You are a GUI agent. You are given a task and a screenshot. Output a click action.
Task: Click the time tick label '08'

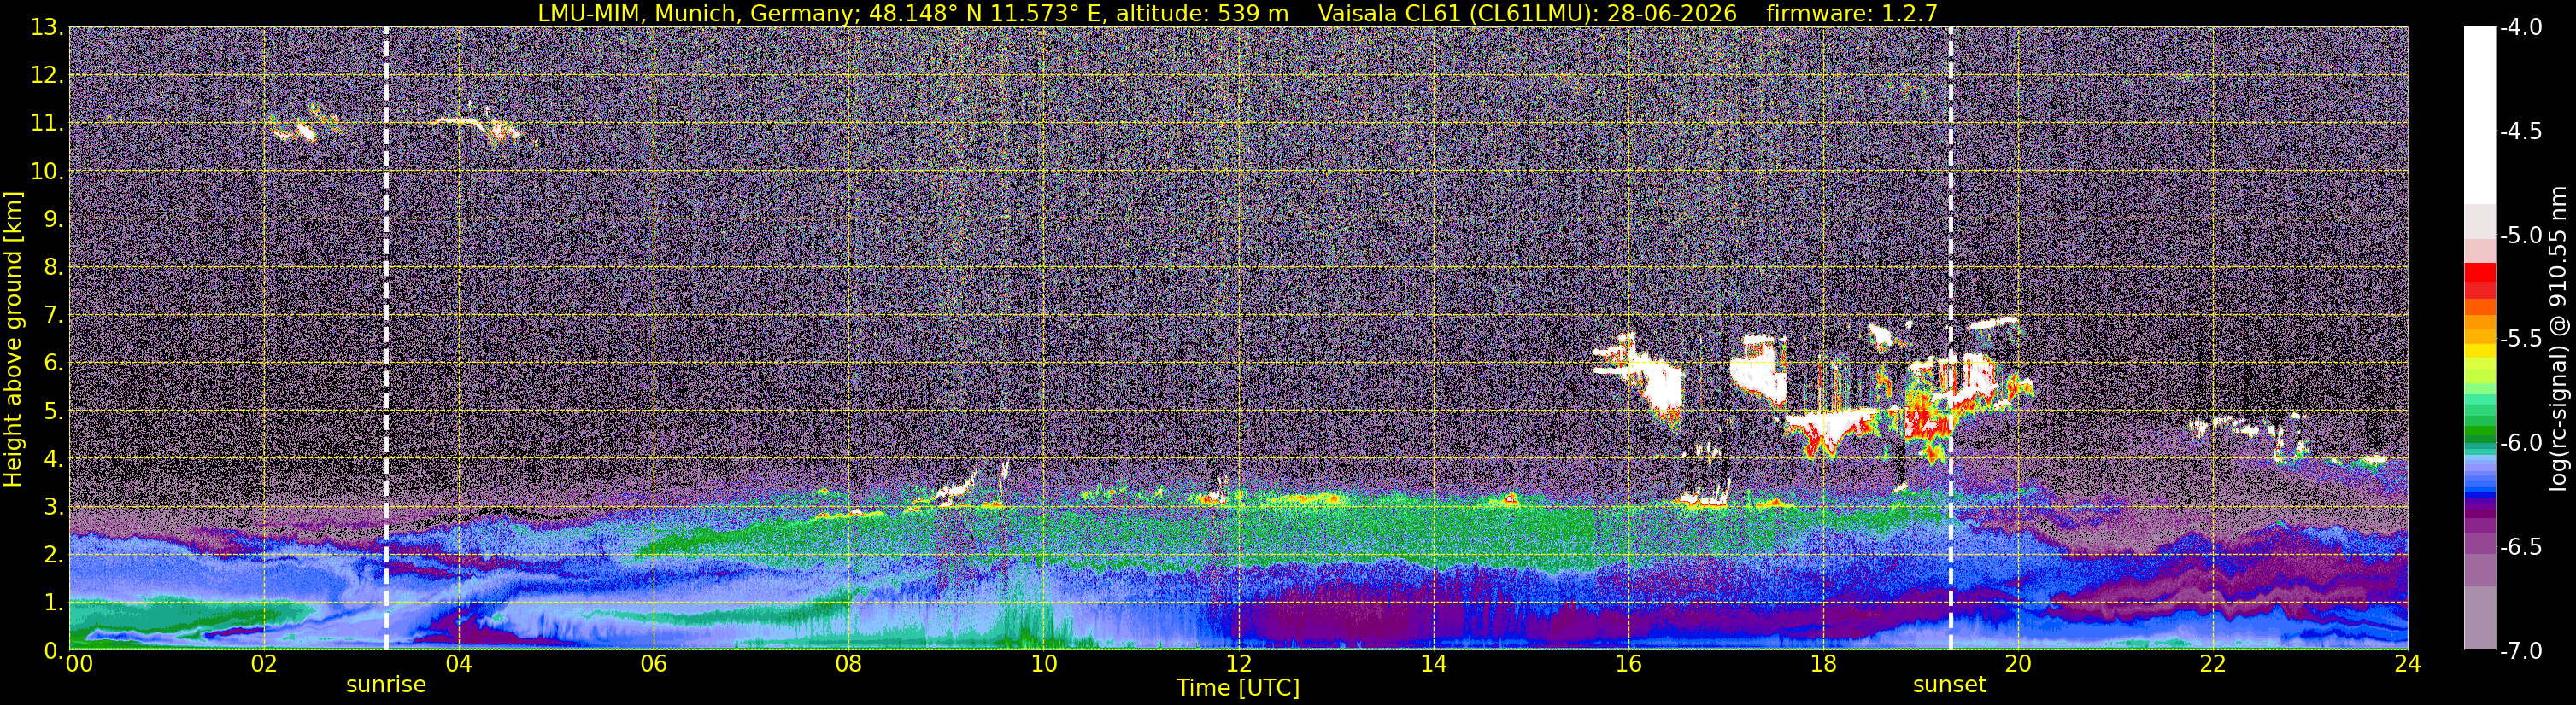pyautogui.click(x=848, y=664)
